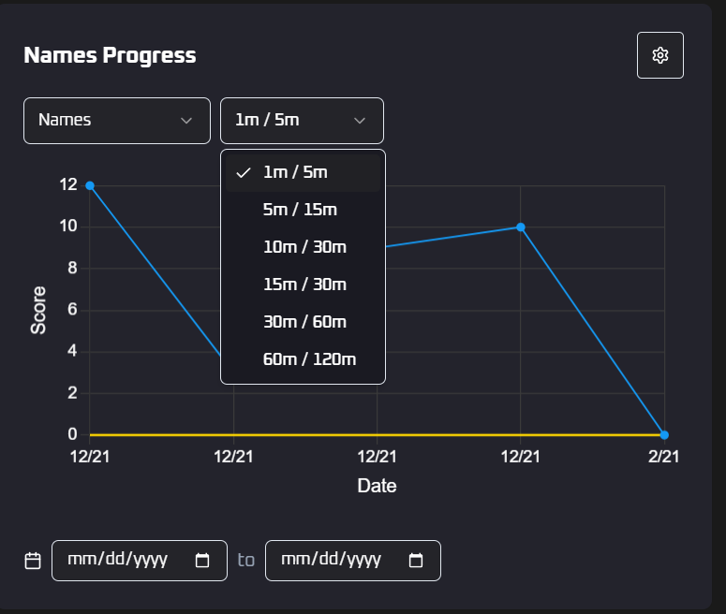Select the 5m / 15m option
Screen dimensions: 726x614
(300, 210)
